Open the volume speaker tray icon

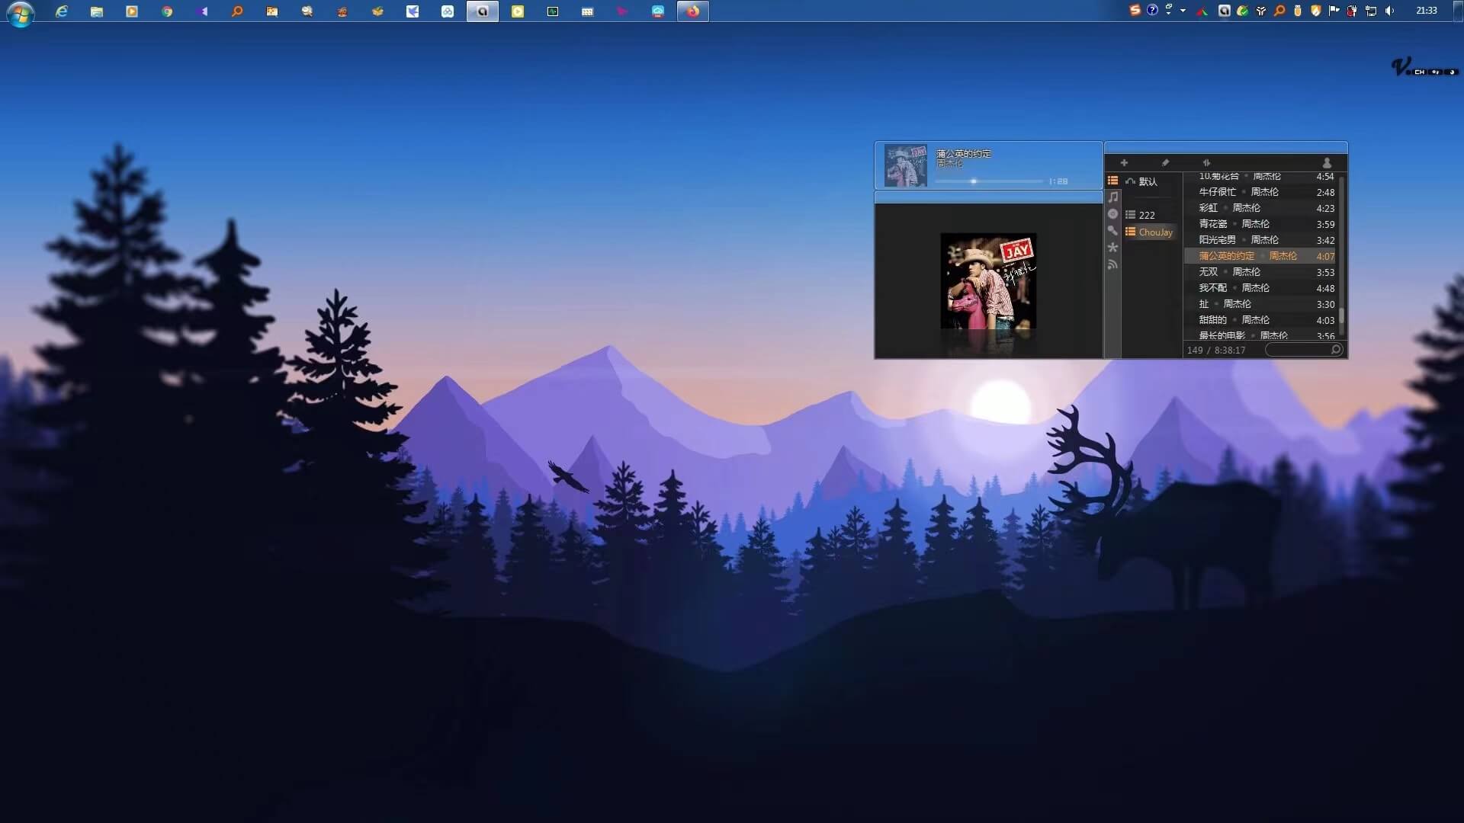(x=1389, y=11)
